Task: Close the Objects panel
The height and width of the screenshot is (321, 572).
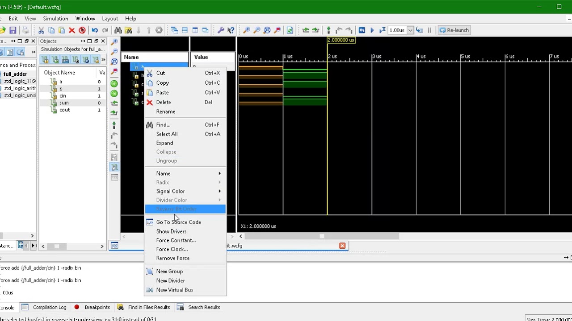Action: tap(103, 41)
